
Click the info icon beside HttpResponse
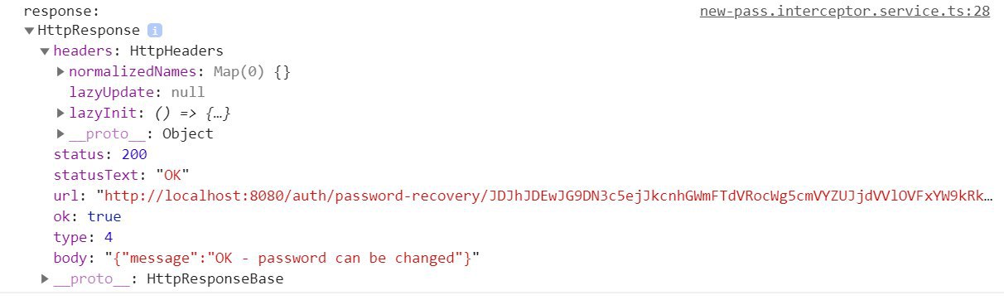pyautogui.click(x=154, y=31)
